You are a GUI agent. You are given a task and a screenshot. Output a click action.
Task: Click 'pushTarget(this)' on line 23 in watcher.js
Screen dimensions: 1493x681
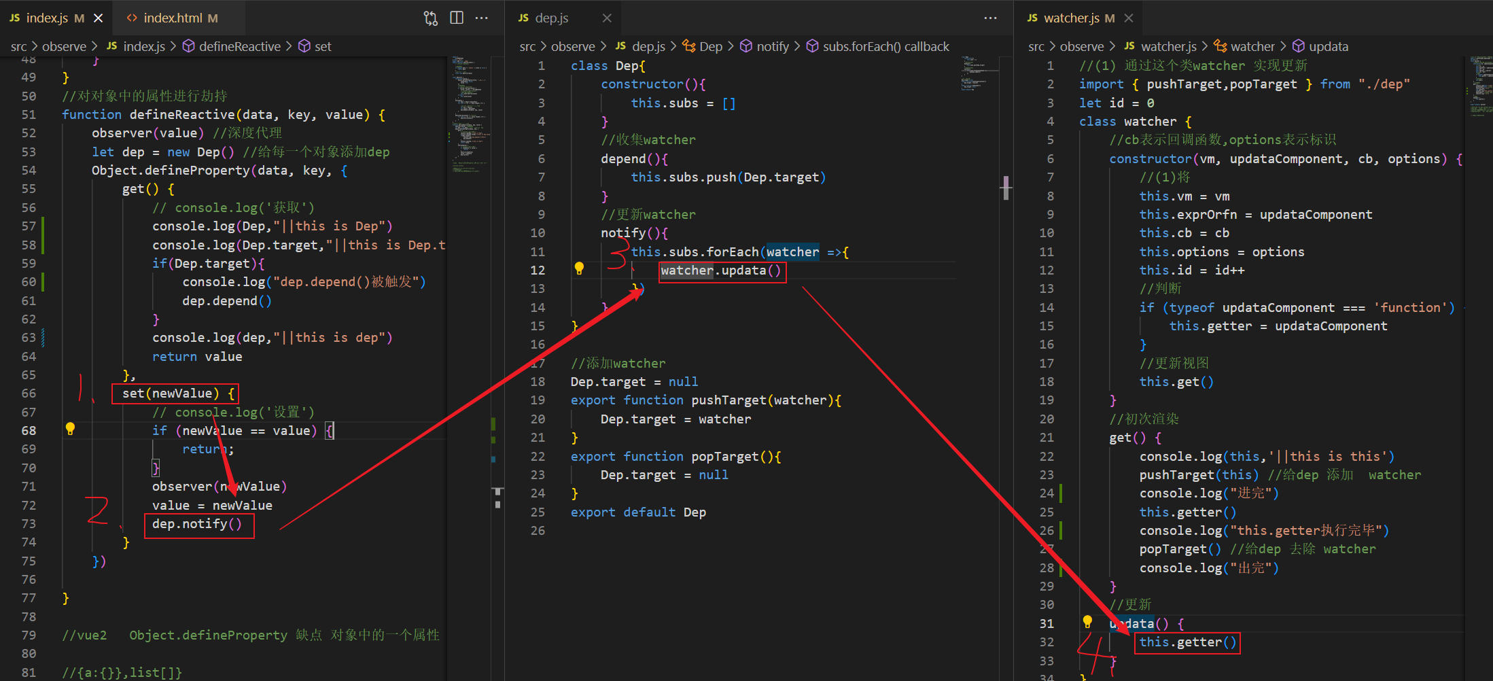point(1199,475)
